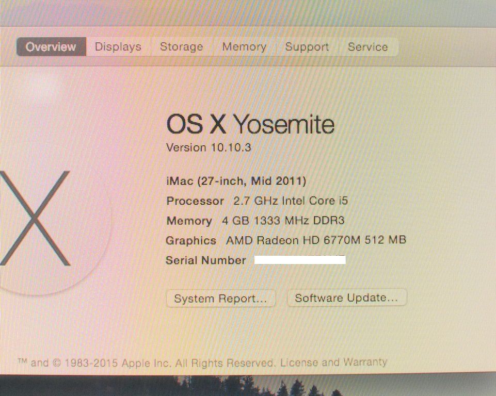
Task: Click the Software Update... button
Action: [346, 298]
